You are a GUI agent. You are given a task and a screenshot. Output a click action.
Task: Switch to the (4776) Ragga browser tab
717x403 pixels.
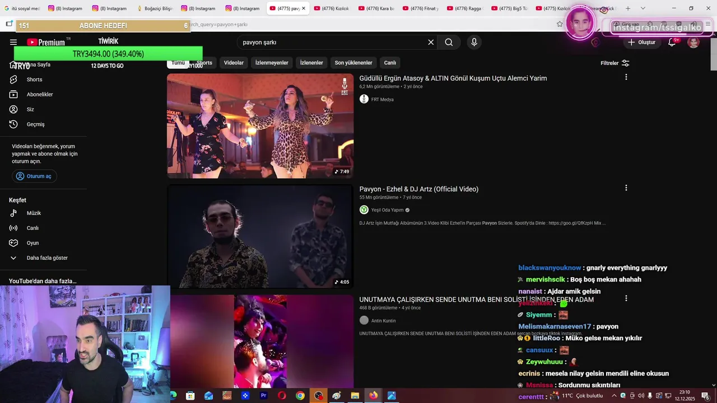tap(465, 8)
